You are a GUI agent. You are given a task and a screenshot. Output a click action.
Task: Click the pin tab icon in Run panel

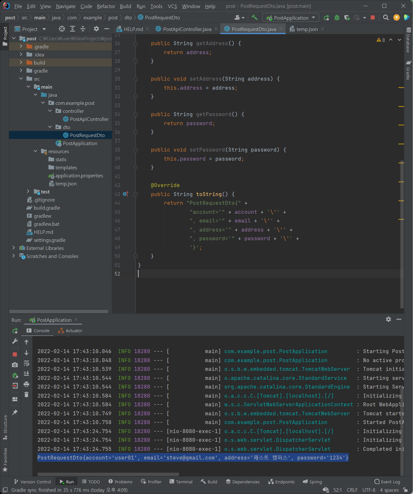click(15, 412)
